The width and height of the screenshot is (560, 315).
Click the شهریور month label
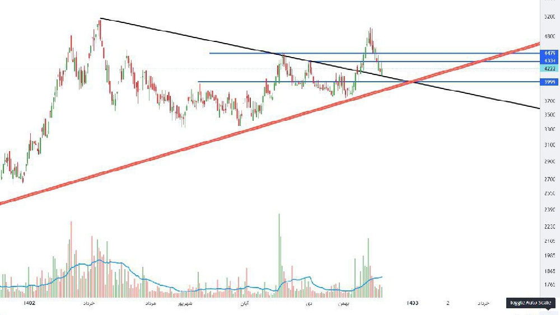click(185, 303)
